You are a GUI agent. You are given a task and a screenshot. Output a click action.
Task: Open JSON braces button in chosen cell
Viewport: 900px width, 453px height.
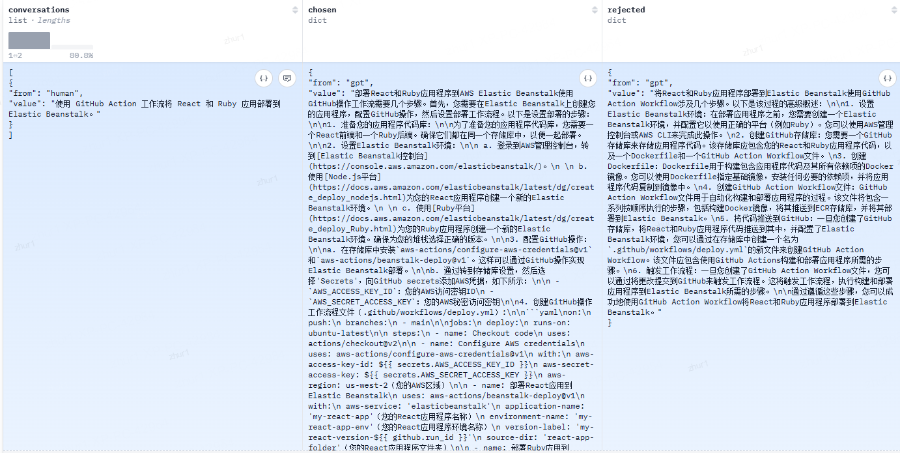tap(588, 78)
